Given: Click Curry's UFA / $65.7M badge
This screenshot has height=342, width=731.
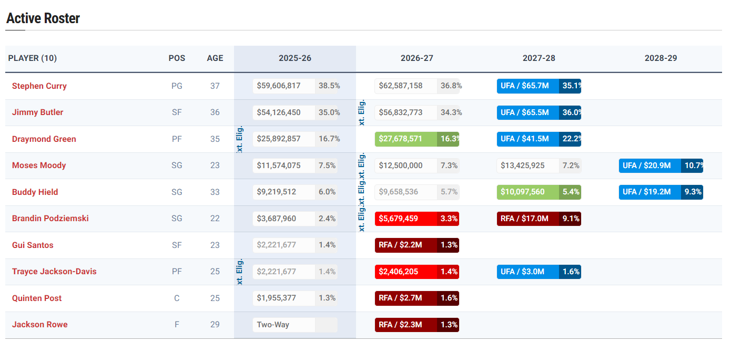Looking at the screenshot, I should (x=528, y=86).
